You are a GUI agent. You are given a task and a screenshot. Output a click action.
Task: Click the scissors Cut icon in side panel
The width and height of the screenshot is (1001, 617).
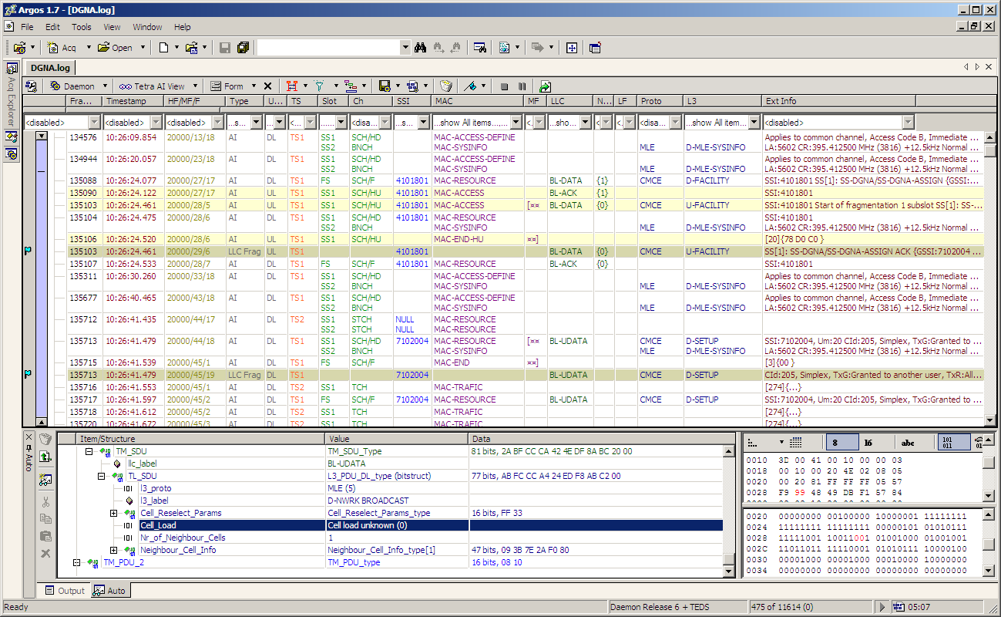(45, 501)
